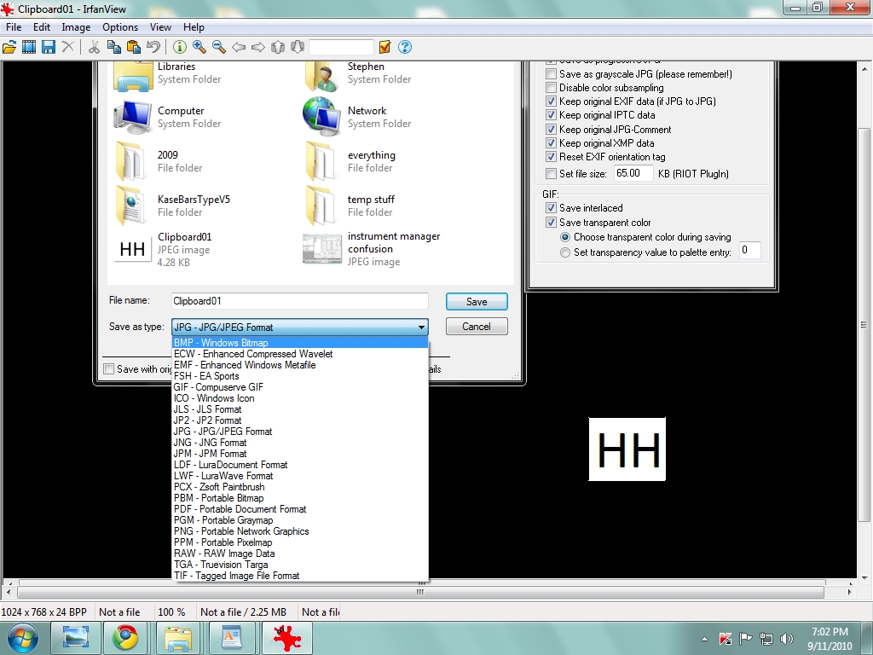873x655 pixels.
Task: Open Windows Start button
Action: 23,638
